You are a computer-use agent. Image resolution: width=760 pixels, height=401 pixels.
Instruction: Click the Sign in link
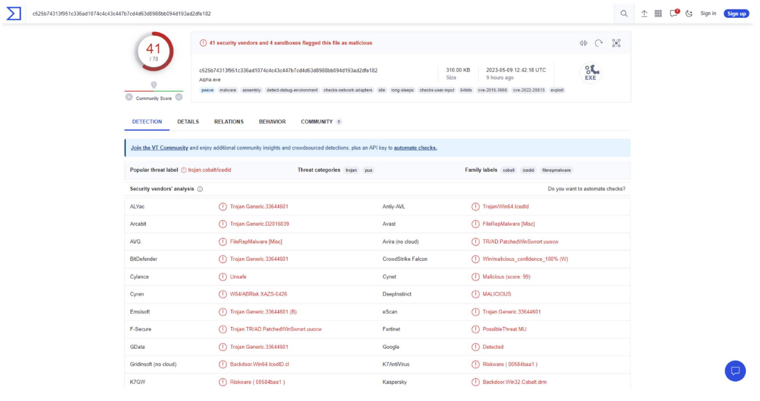(x=708, y=13)
